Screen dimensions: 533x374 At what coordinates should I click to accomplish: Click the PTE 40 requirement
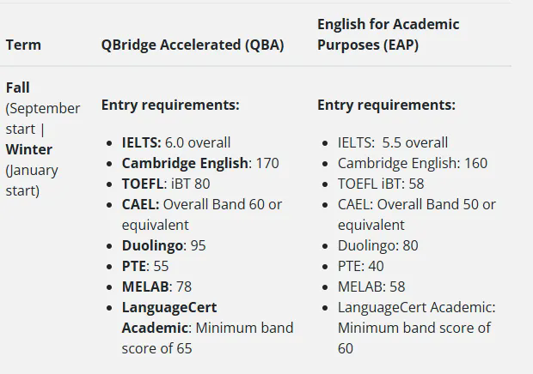(x=360, y=266)
